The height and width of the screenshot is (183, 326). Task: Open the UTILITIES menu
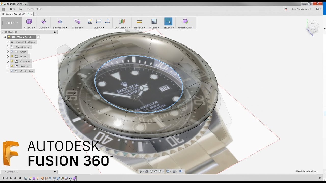(x=77, y=28)
